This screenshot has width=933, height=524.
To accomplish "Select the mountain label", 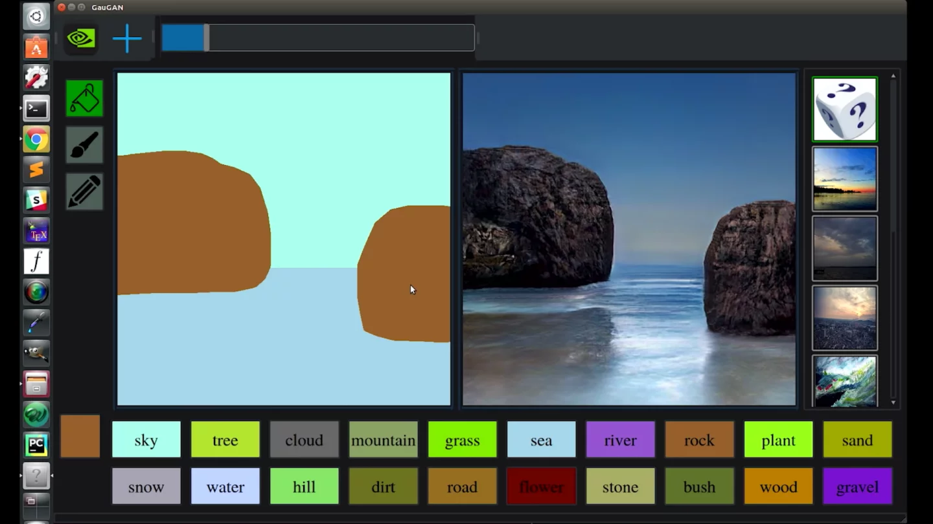I will click(x=383, y=440).
